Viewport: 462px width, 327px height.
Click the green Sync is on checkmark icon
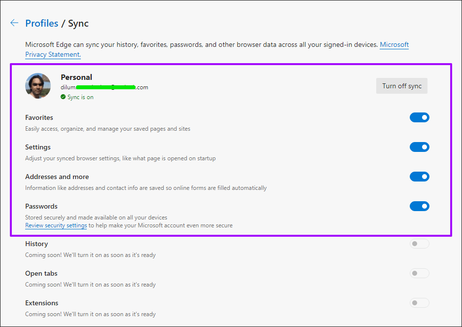(63, 97)
